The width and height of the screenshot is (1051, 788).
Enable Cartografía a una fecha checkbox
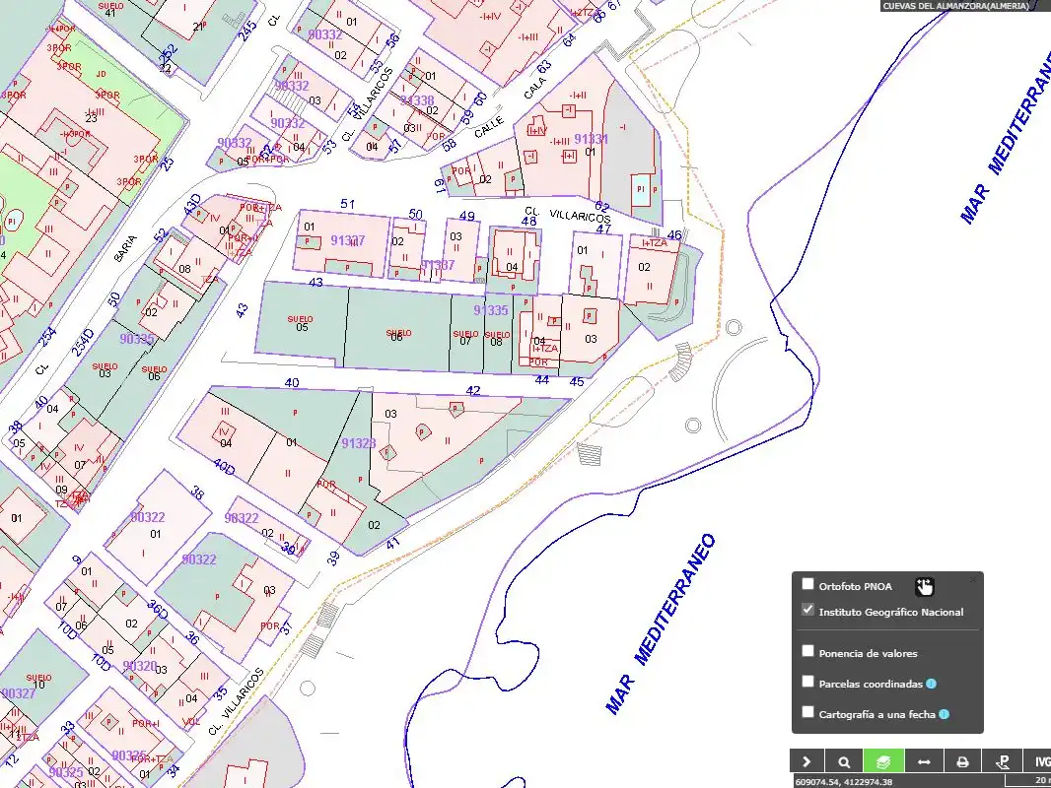click(x=807, y=712)
